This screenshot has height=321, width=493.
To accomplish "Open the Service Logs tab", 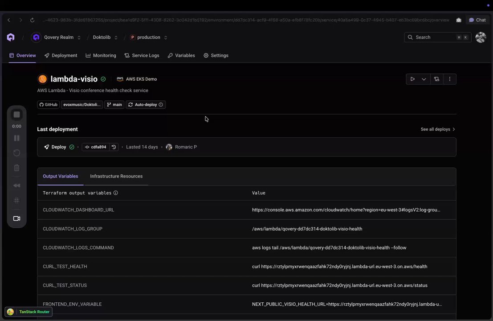I will coord(142,55).
